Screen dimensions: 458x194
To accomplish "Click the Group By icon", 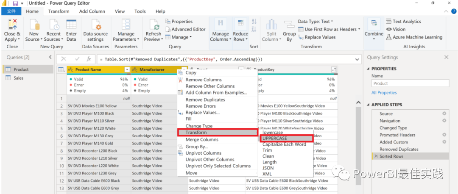I will click(x=289, y=25).
